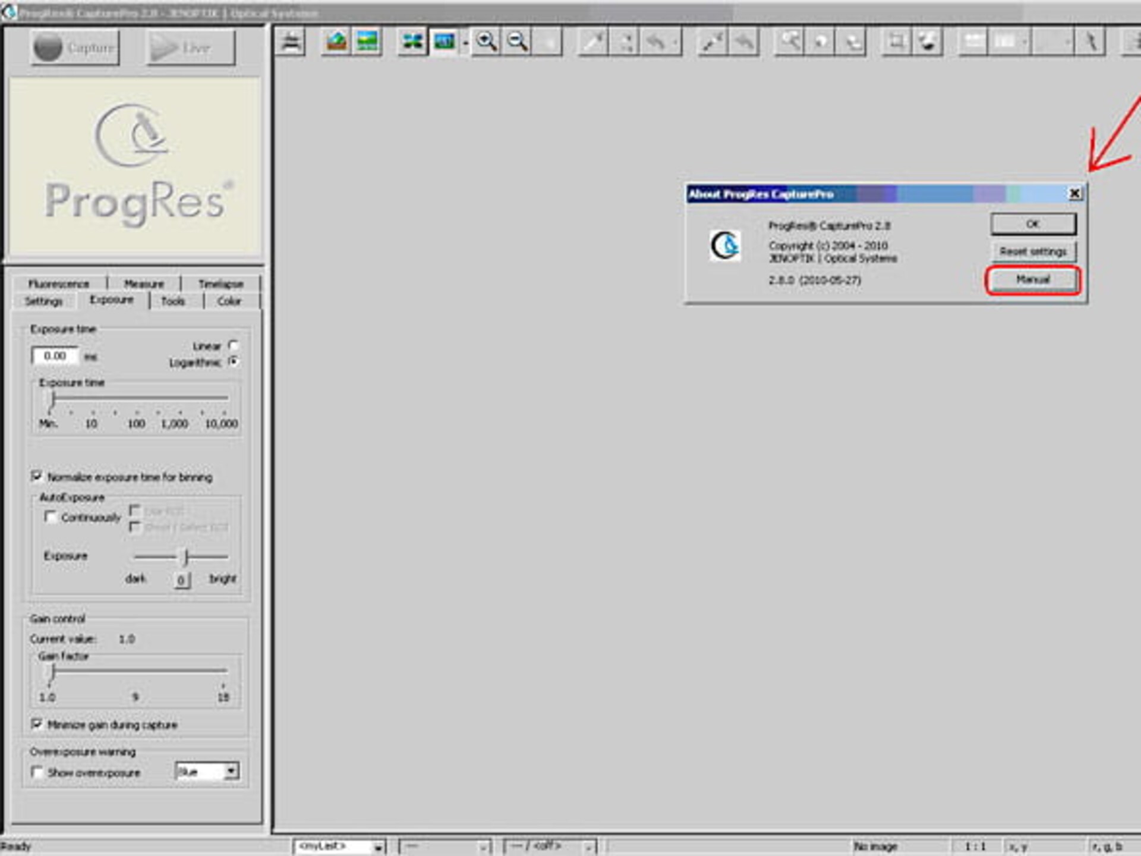This screenshot has height=856, width=1141.
Task: Open dropdown arrow next to actual-size icon
Action: tap(465, 43)
